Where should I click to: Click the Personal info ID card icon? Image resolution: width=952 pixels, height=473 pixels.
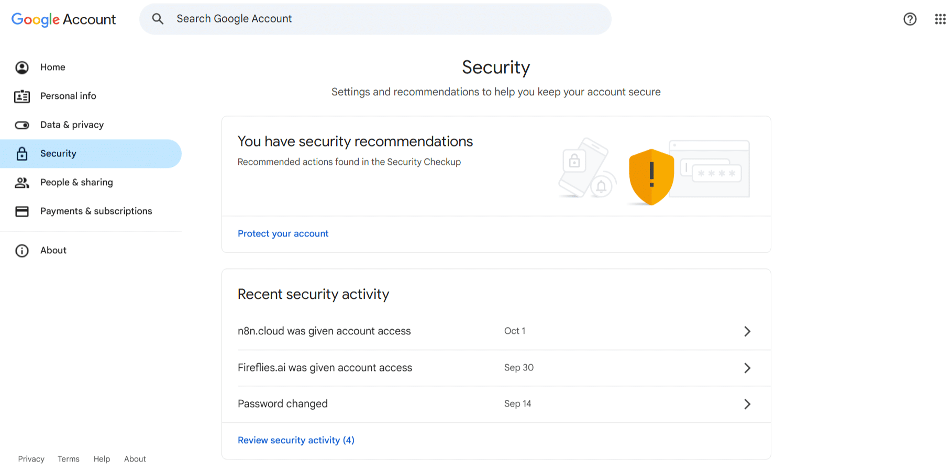(22, 96)
